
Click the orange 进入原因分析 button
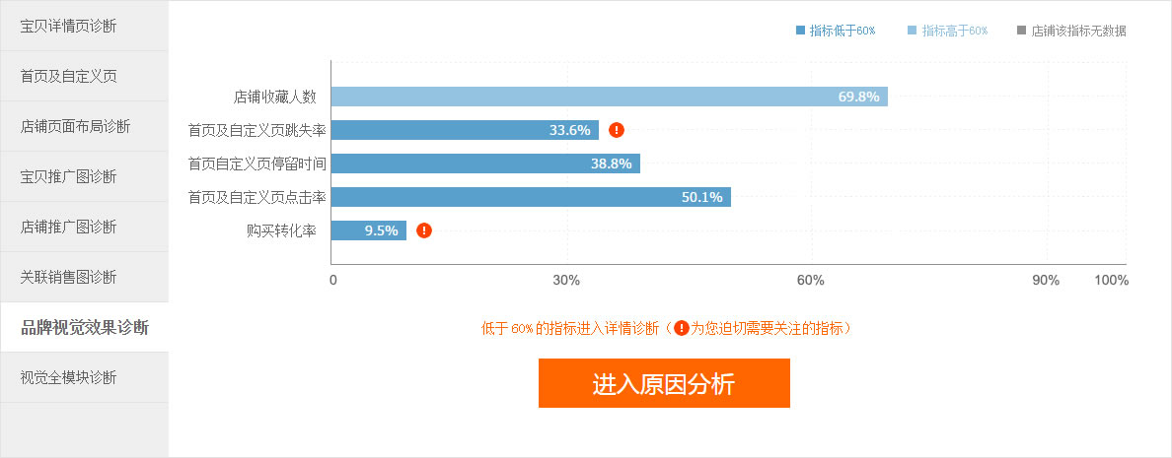[x=664, y=383]
